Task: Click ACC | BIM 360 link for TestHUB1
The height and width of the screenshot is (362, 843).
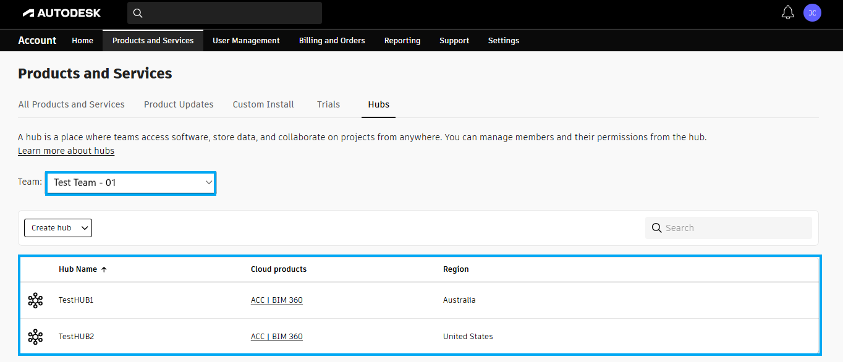Action: tap(276, 300)
